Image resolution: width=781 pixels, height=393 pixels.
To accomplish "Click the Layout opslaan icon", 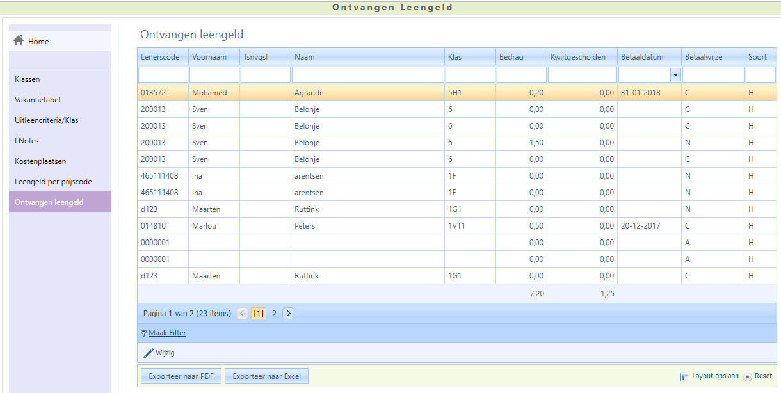I will pos(684,376).
